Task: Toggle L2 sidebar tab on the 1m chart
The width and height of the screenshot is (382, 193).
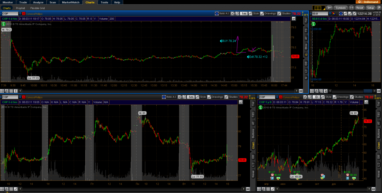Action: [x=306, y=71]
